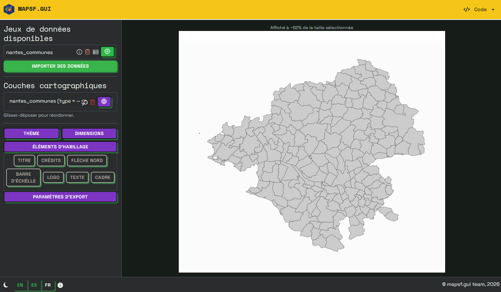This screenshot has height=292, width=501.
Task: Add a Cadre element
Action: tap(103, 178)
